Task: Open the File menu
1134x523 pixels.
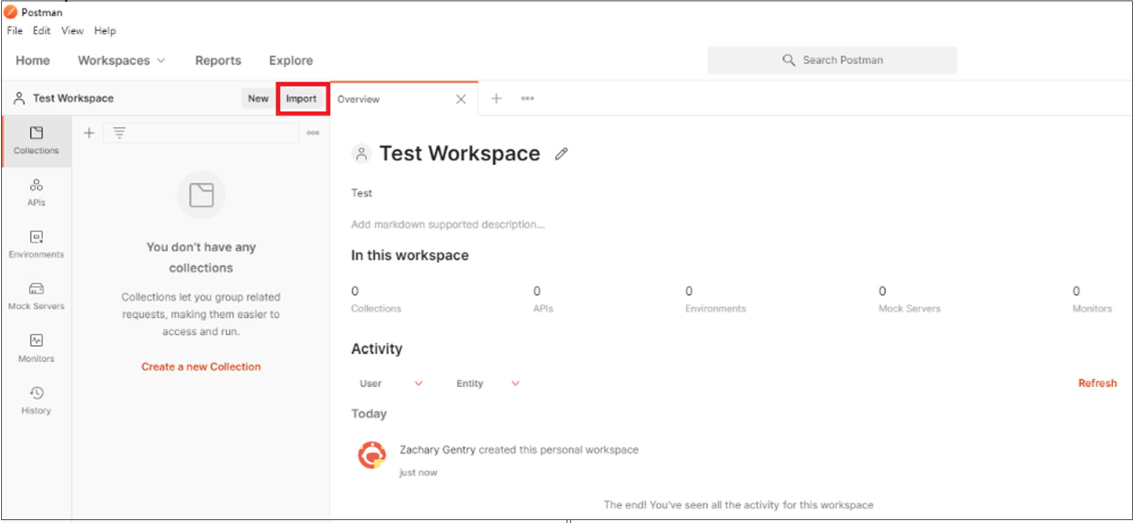Action: [x=15, y=31]
